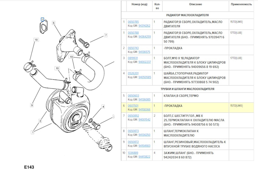Select the highlighted gasket row description

click(173, 106)
